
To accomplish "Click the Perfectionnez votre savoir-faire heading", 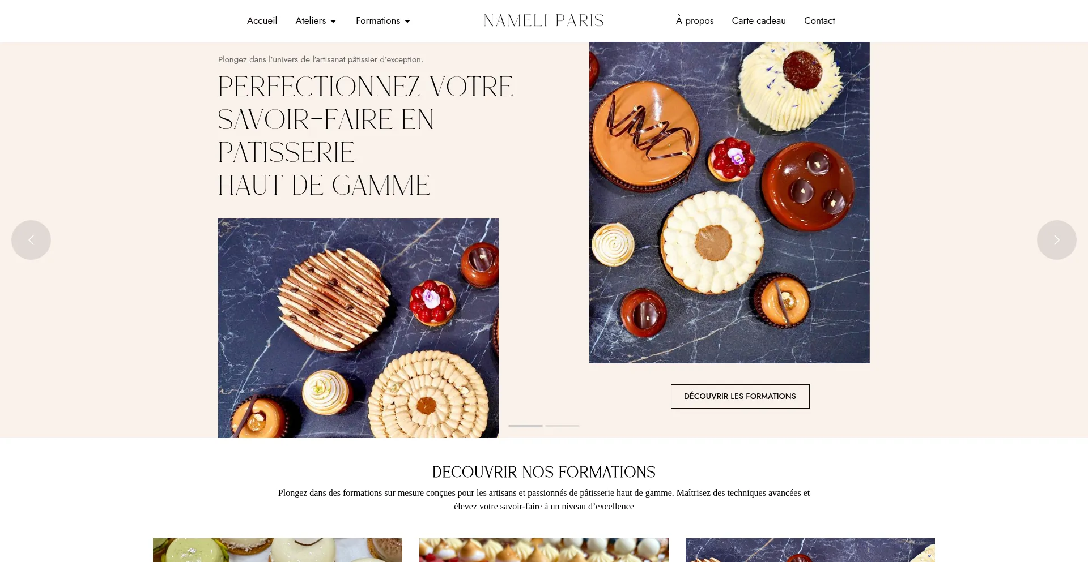I will 366,136.
